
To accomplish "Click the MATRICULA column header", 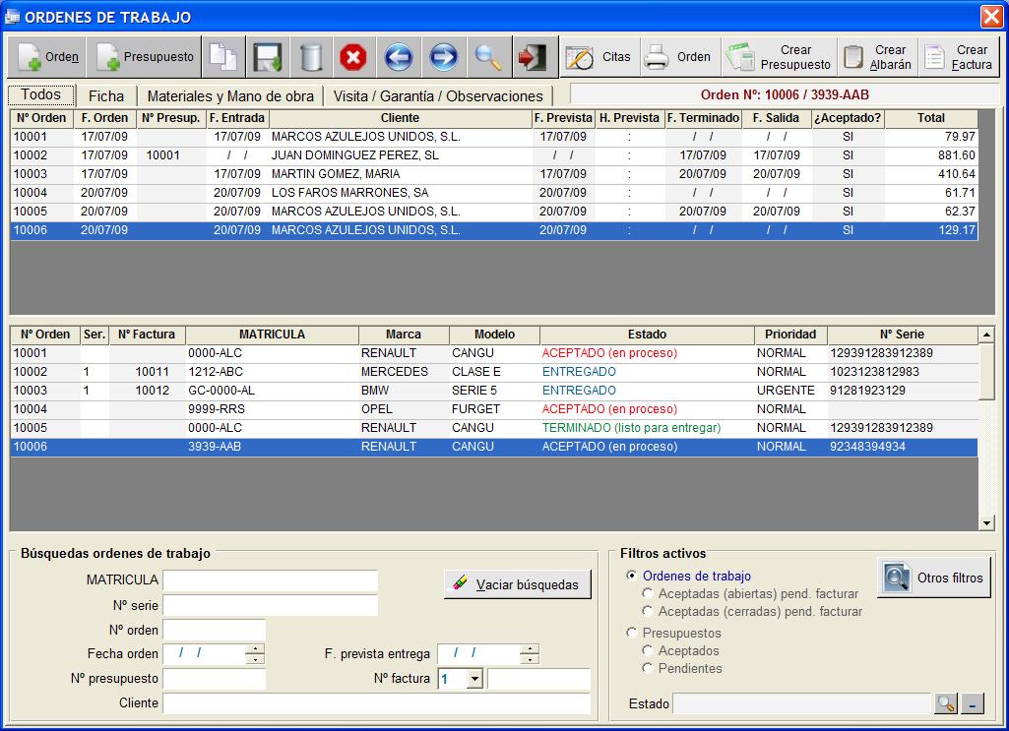I will coord(272,335).
